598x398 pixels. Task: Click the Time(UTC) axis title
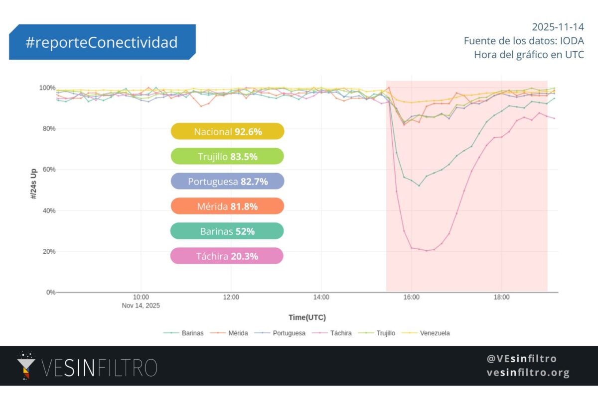point(307,317)
